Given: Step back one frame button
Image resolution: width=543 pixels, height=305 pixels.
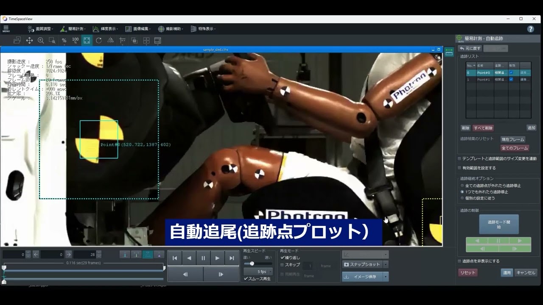Looking at the screenshot, I should point(185,274).
